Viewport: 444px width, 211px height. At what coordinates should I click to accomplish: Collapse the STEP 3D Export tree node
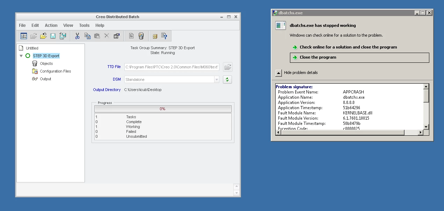click(x=21, y=56)
